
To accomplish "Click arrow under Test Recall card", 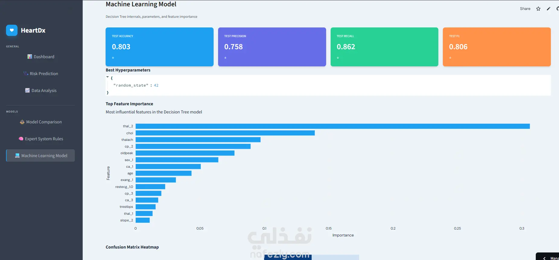I will coord(338,58).
